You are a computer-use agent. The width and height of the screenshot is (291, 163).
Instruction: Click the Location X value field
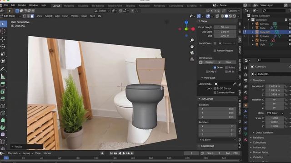coord(275,86)
